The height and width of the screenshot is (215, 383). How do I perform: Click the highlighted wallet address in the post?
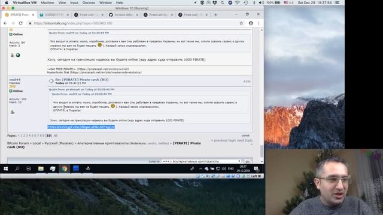81,127
